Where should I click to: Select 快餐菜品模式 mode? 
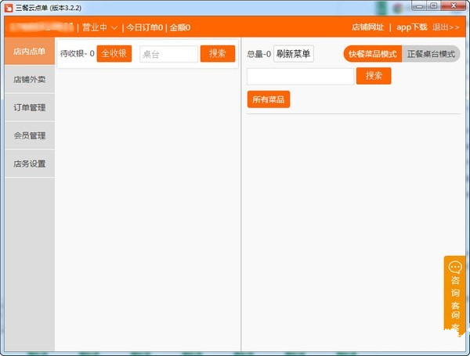coord(373,54)
